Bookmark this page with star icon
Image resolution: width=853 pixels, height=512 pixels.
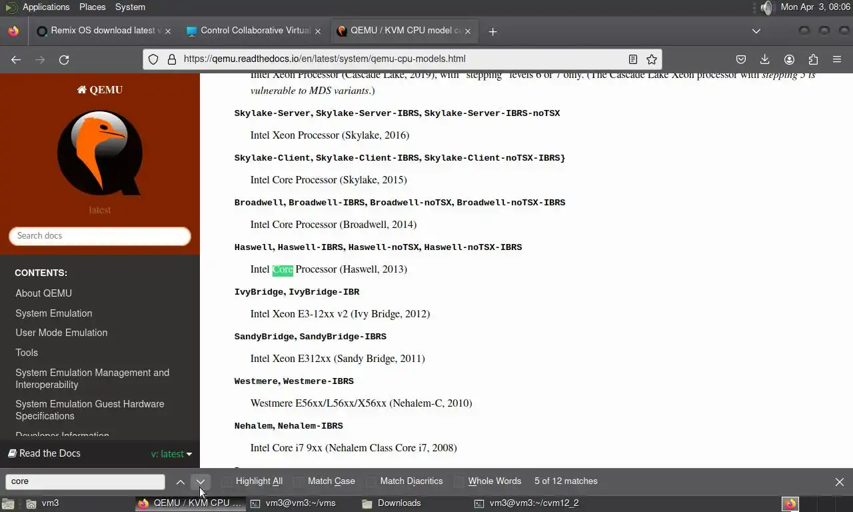[652, 59]
